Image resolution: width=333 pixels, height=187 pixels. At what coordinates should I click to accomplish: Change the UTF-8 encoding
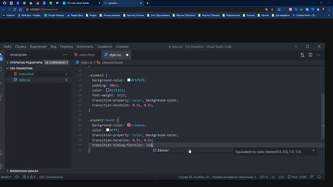pos(264,177)
